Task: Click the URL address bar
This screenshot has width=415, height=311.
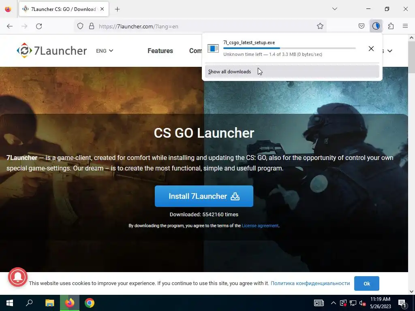Action: point(201,26)
